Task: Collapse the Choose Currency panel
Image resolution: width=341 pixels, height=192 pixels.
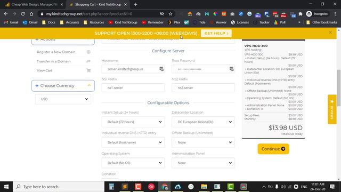Action: click(89, 85)
